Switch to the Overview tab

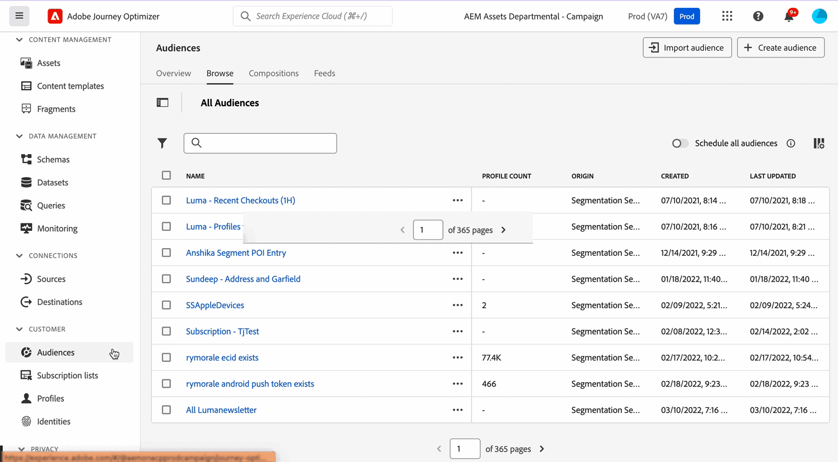(x=173, y=73)
